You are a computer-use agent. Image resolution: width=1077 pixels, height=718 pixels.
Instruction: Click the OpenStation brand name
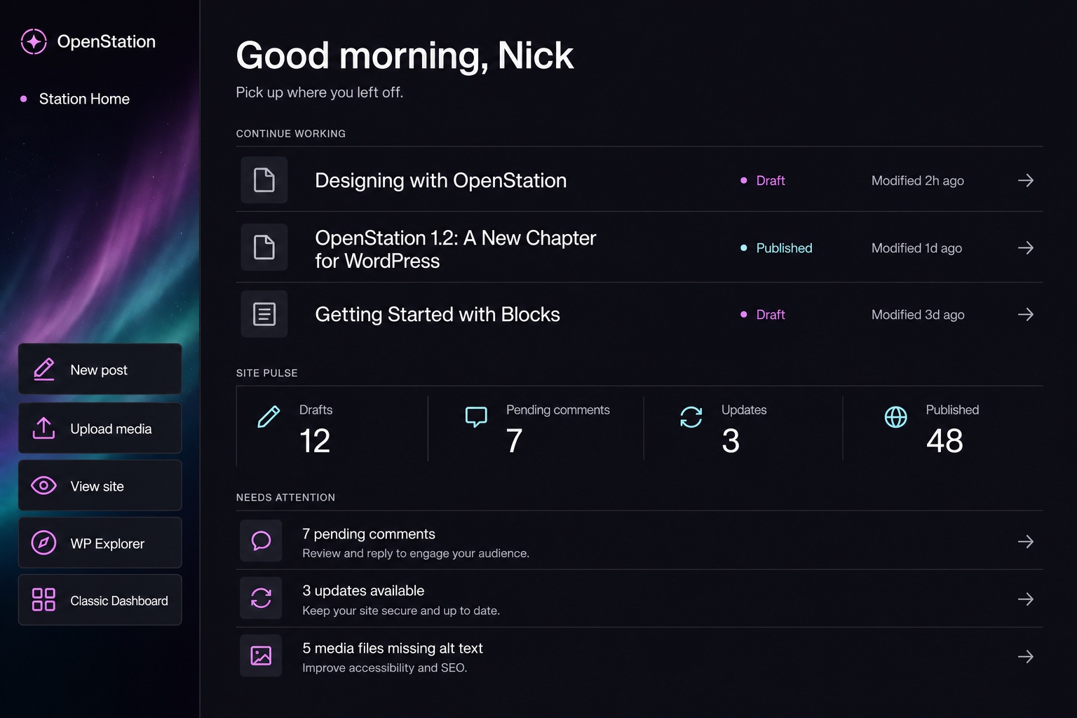(x=107, y=41)
